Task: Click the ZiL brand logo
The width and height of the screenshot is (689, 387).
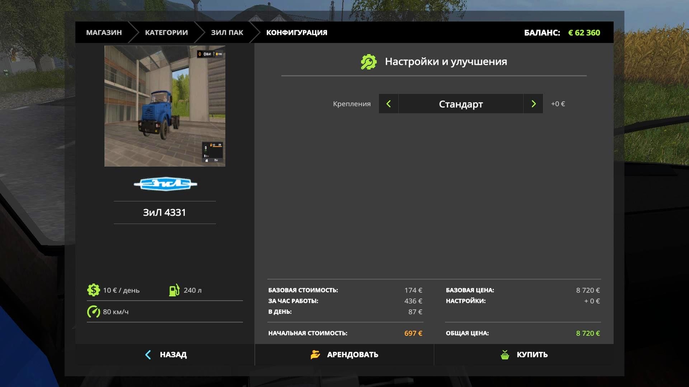Action: 165,184
